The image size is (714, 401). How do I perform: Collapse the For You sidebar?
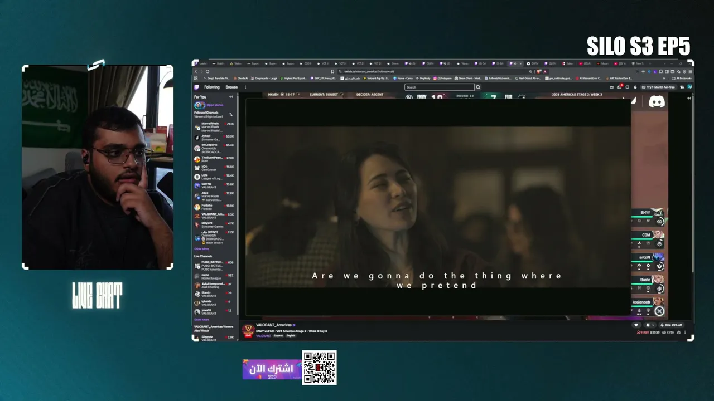click(x=231, y=97)
